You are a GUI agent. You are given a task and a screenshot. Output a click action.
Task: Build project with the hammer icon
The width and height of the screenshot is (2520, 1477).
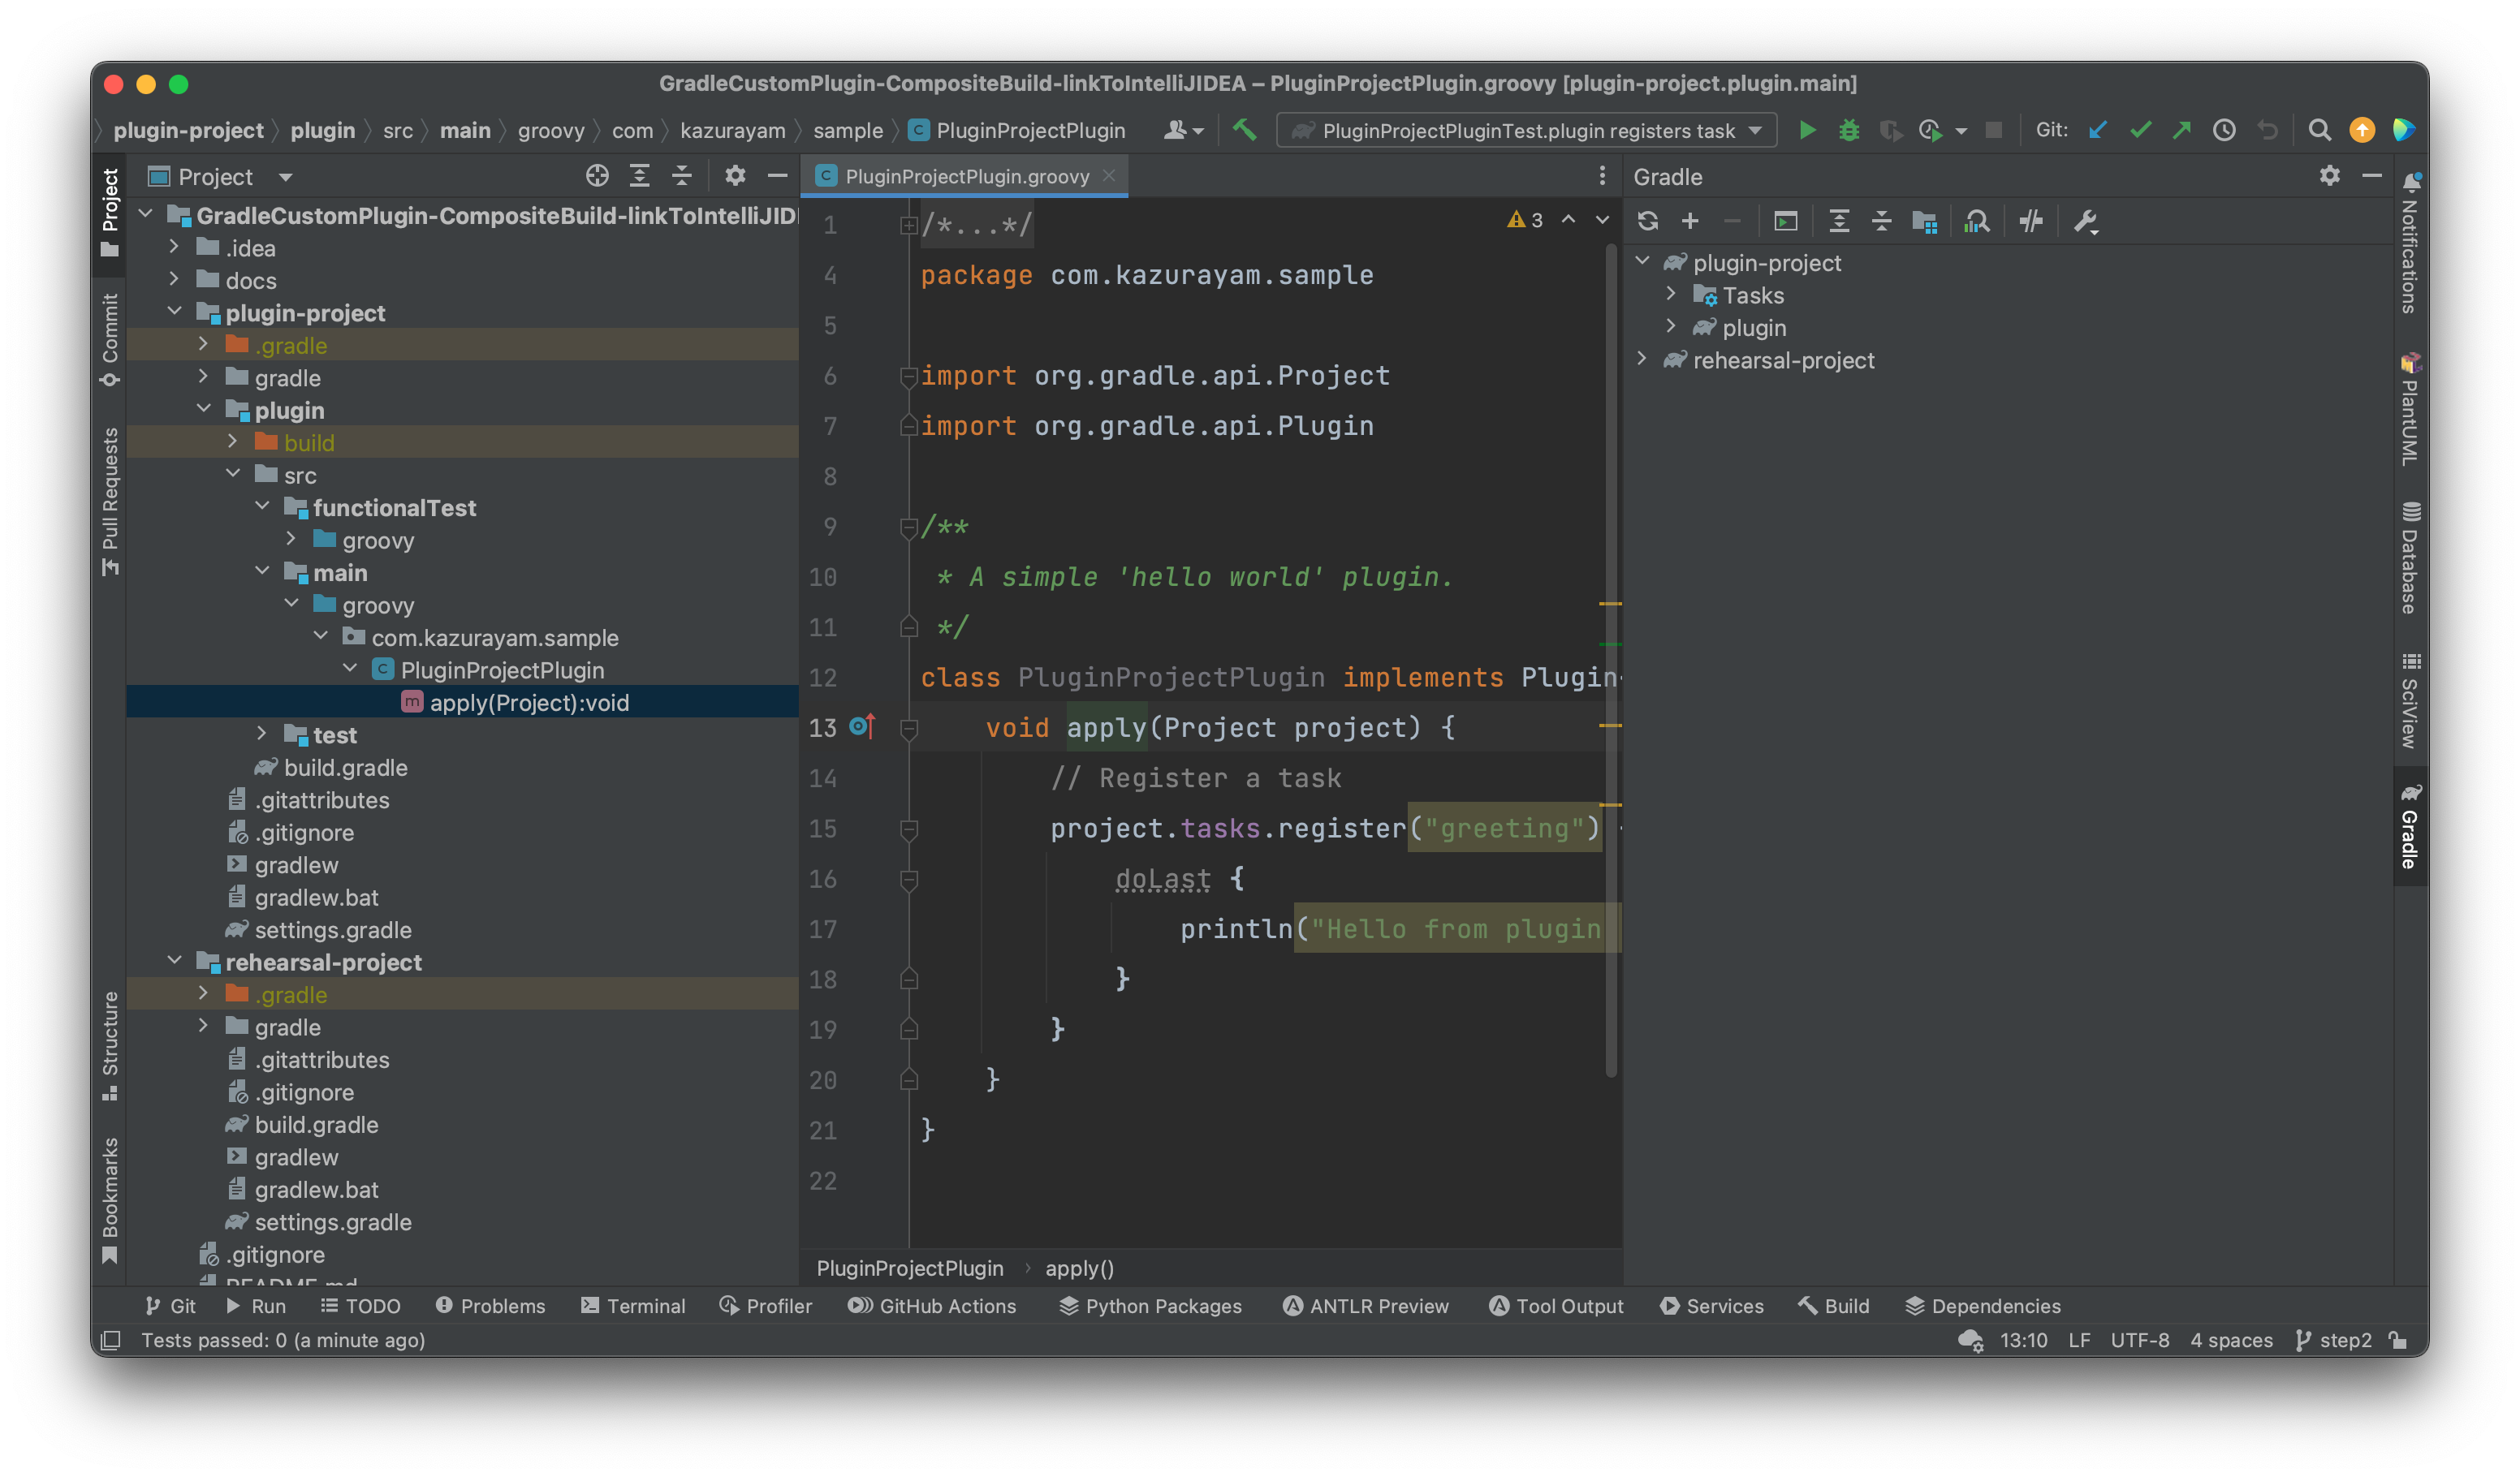[x=1244, y=130]
